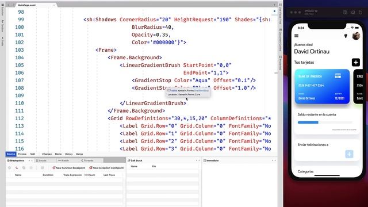
Task: Click the account balance progress bar
Action: tap(325, 122)
